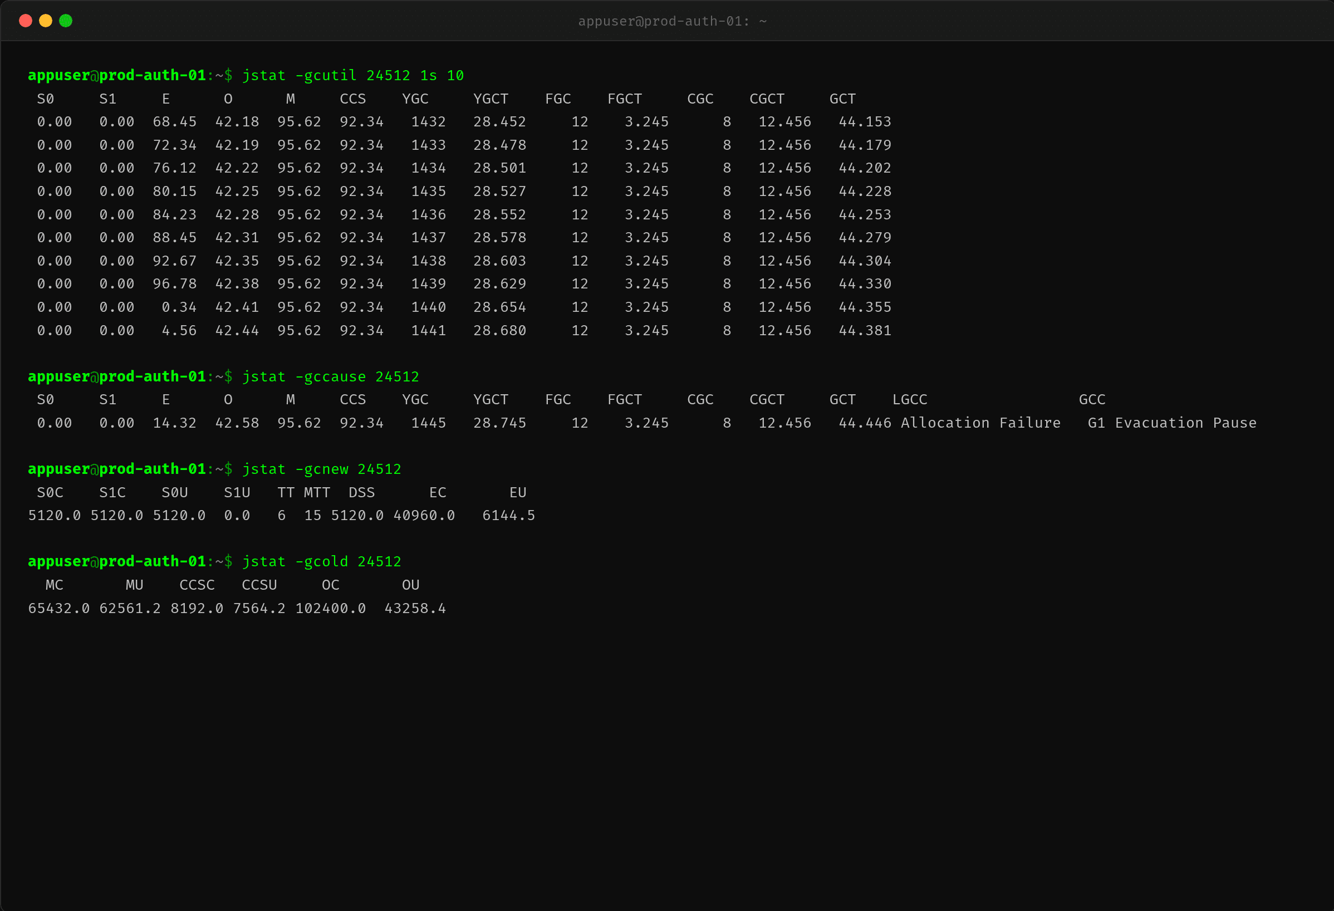1334x911 pixels.
Task: Click the OU value 43258.4
Action: [x=415, y=609]
